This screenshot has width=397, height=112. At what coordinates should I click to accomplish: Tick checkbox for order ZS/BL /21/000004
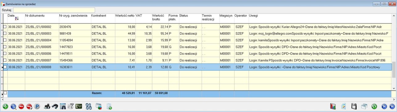pos(5,40)
